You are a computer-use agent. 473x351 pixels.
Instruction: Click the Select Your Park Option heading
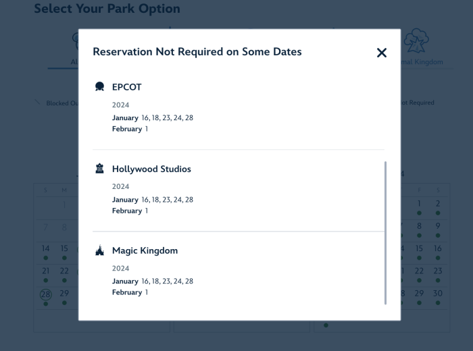(x=107, y=9)
